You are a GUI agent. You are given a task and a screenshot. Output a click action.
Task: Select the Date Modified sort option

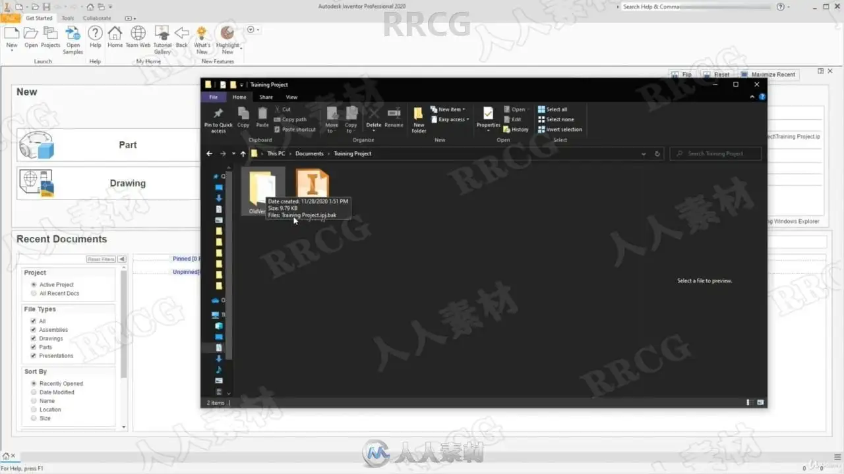tap(34, 392)
